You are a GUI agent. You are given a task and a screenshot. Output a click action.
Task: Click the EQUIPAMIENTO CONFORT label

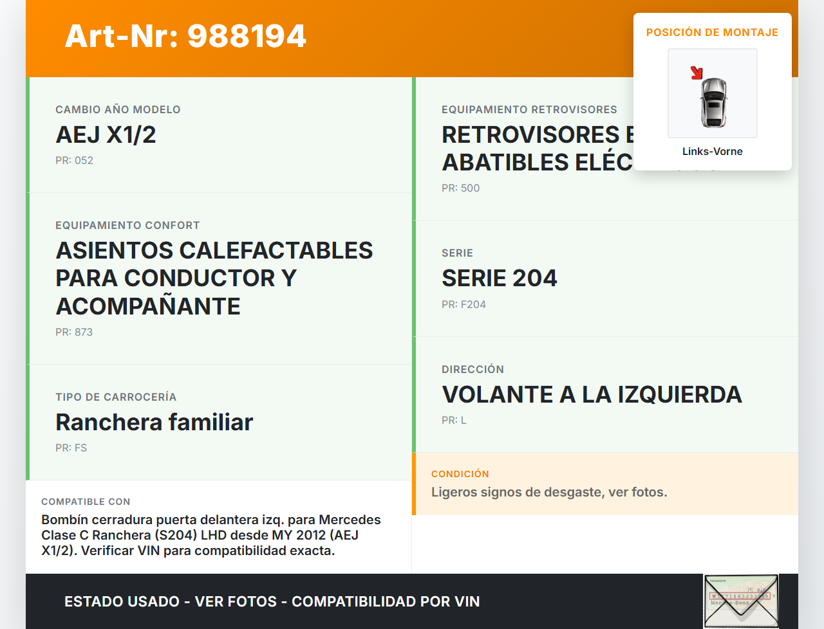[127, 225]
